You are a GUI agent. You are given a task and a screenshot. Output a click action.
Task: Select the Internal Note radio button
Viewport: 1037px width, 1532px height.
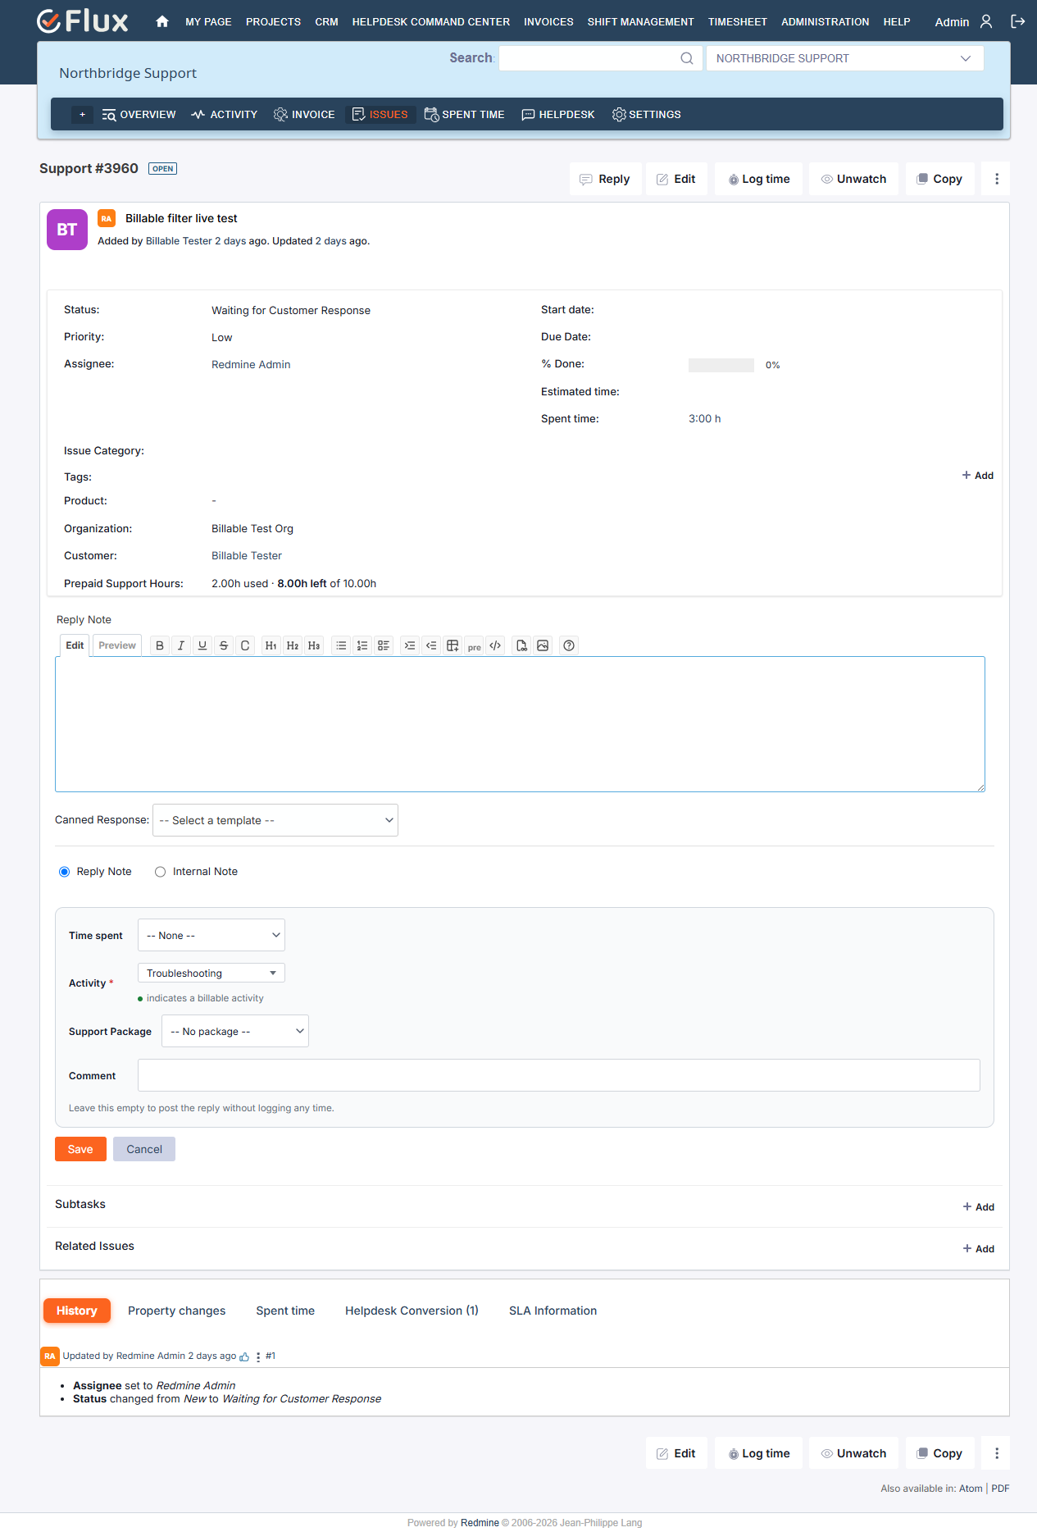tap(160, 872)
